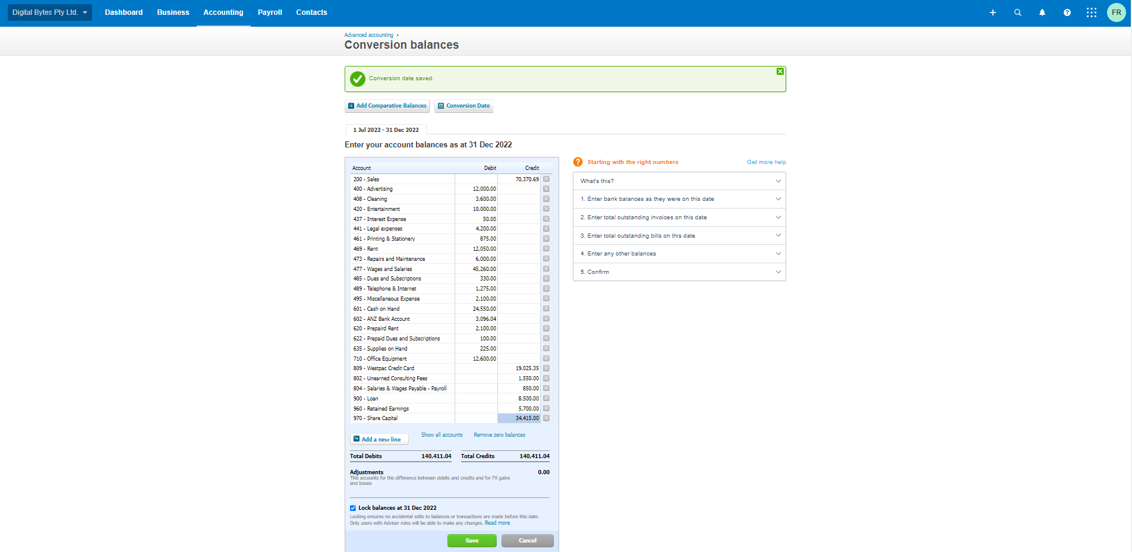The height and width of the screenshot is (552, 1132).
Task: Click Remove zero balances link
Action: [x=500, y=435]
